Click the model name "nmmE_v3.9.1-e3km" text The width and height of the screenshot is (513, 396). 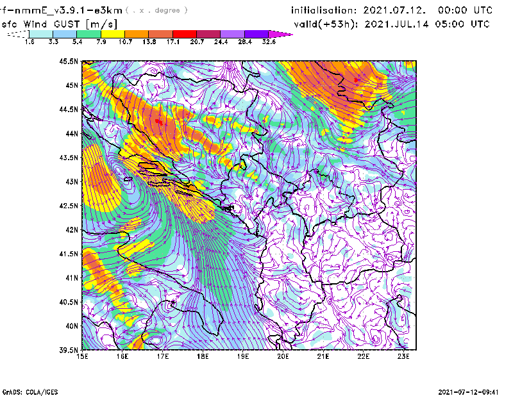click(69, 10)
